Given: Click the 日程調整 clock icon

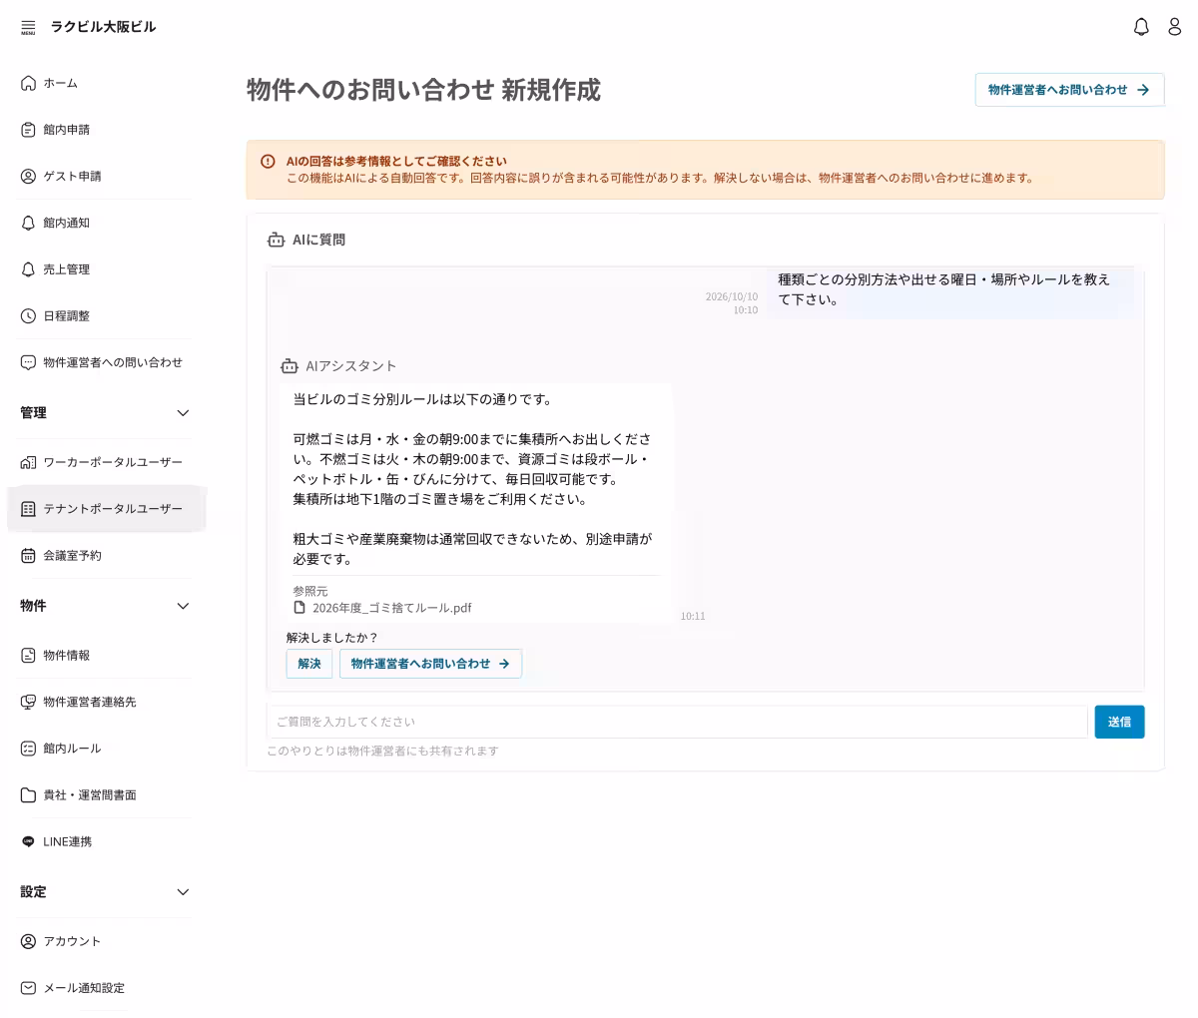Looking at the screenshot, I should pyautogui.click(x=28, y=316).
